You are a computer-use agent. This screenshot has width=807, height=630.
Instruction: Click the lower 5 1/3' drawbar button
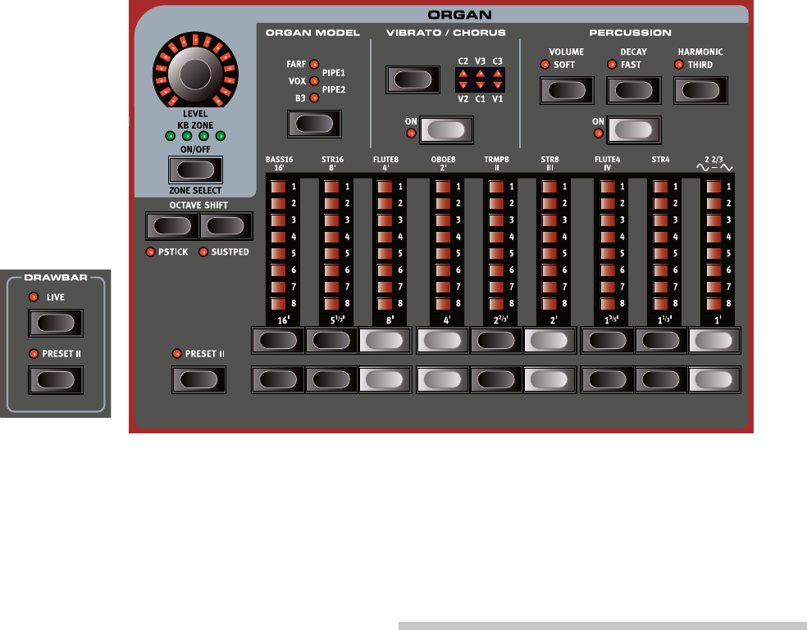[331, 380]
